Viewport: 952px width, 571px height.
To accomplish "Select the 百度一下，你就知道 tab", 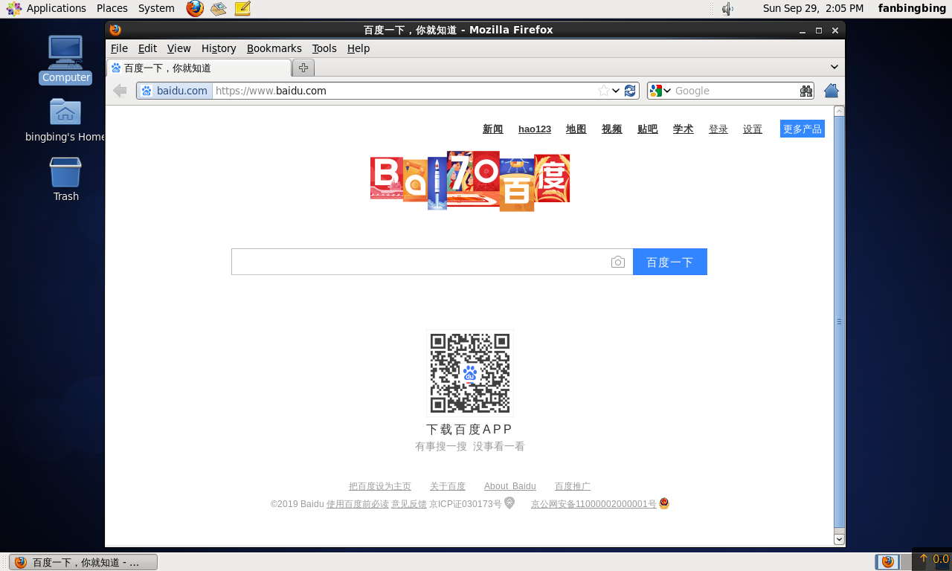I will click(199, 68).
